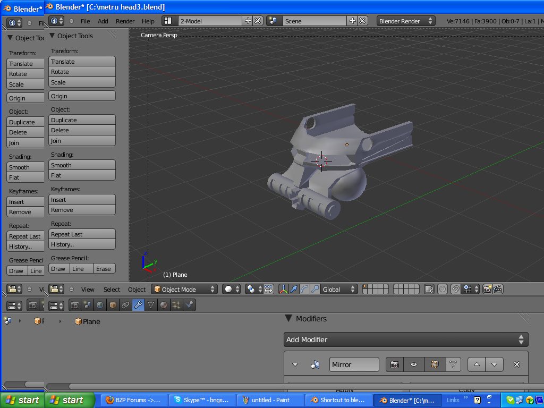The height and width of the screenshot is (408, 544).
Task: Move the Mirror modifier up
Action: [477, 365]
